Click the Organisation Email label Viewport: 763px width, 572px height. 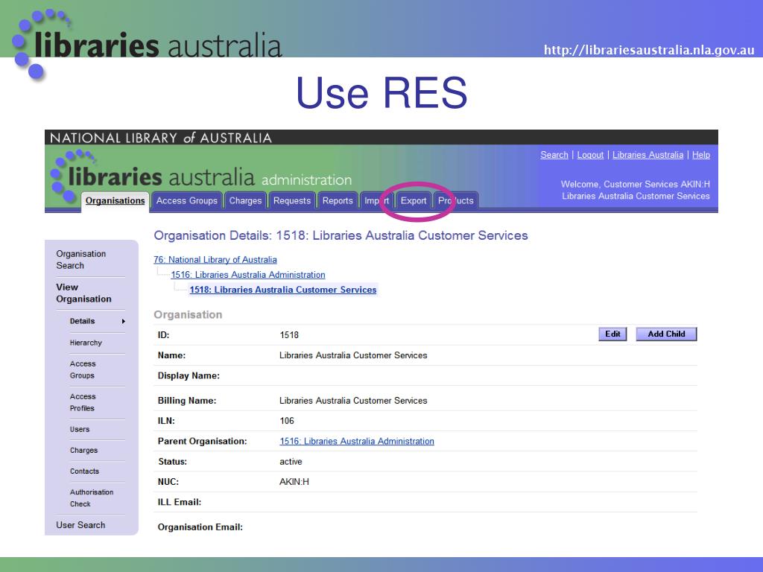[200, 527]
